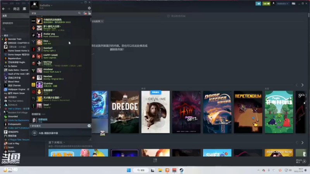The width and height of the screenshot is (310, 174).
Task: Select Blood West in the library list
Action: pos(14,82)
